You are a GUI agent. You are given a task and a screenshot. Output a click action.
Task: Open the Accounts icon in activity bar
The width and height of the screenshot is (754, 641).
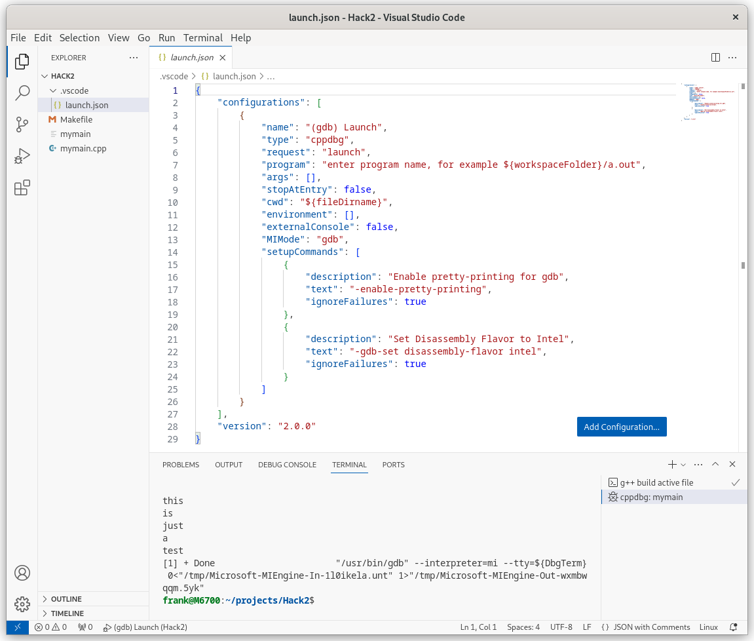coord(22,573)
